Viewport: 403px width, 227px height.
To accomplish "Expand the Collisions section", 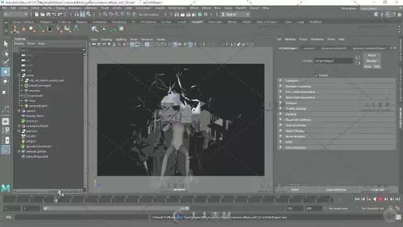I will point(280,81).
